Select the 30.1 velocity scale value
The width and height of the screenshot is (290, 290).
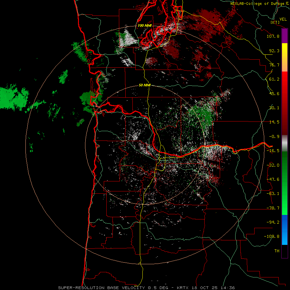[274, 108]
